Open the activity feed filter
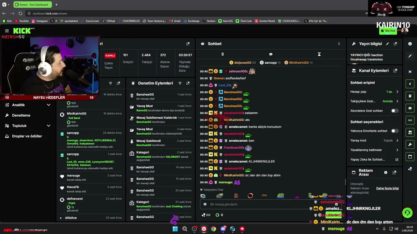The image size is (417, 234). [110, 83]
